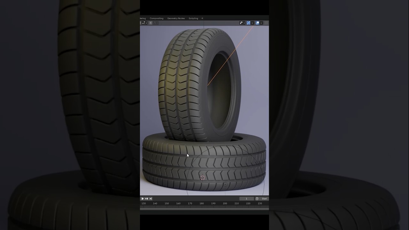Play the animation in the timeline
Viewport: 409px width, 230px height.
[143, 199]
